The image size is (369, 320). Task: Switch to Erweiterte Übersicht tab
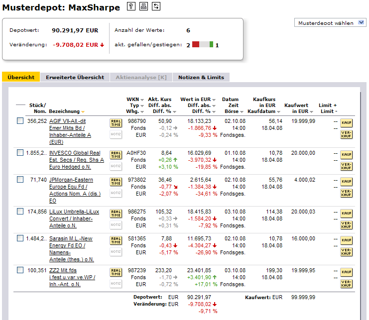pos(75,77)
